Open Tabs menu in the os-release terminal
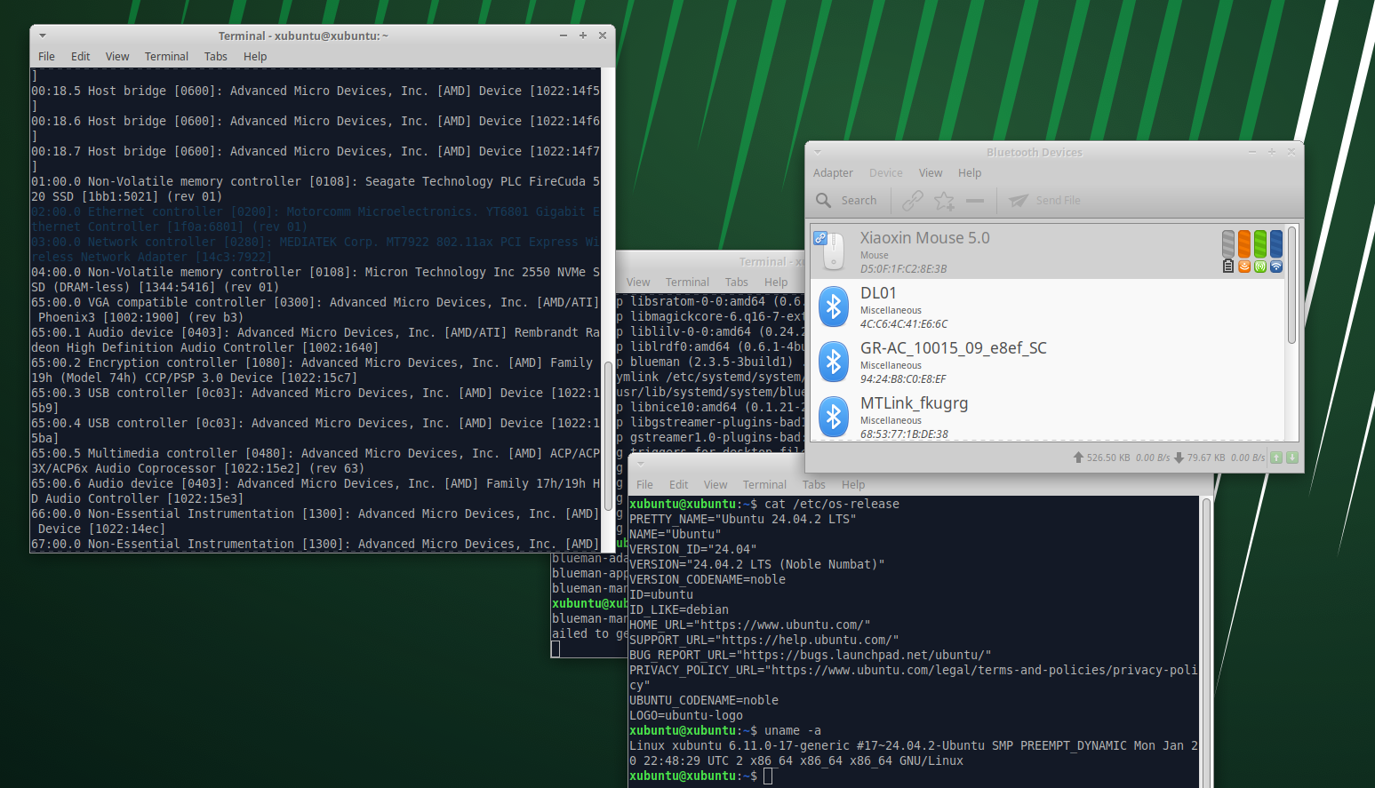 (x=814, y=485)
